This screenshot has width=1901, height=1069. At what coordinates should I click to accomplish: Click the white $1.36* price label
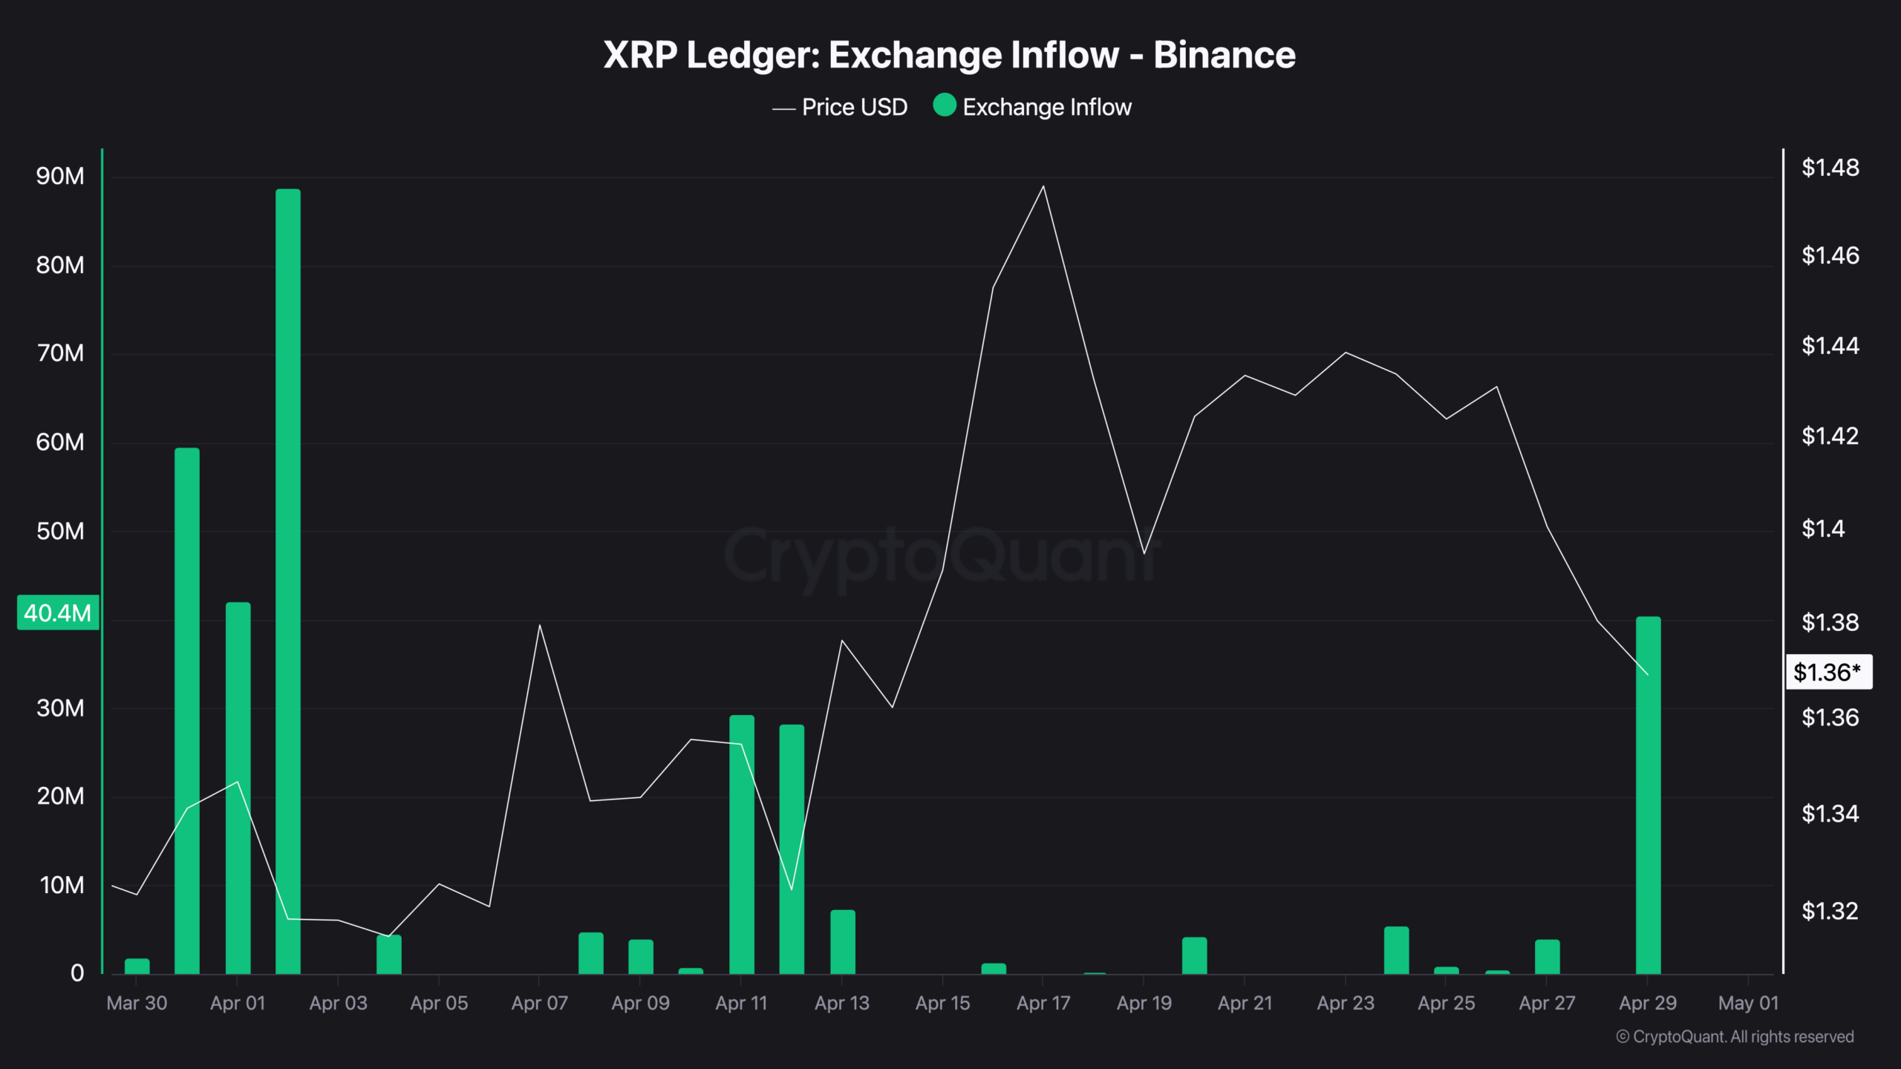1827,672
